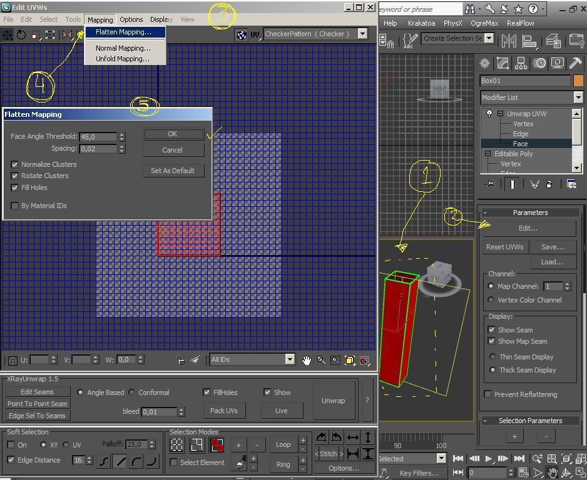Click the zoom region icon in UV editor
Screen dimensions: 587x480
(x=335, y=361)
